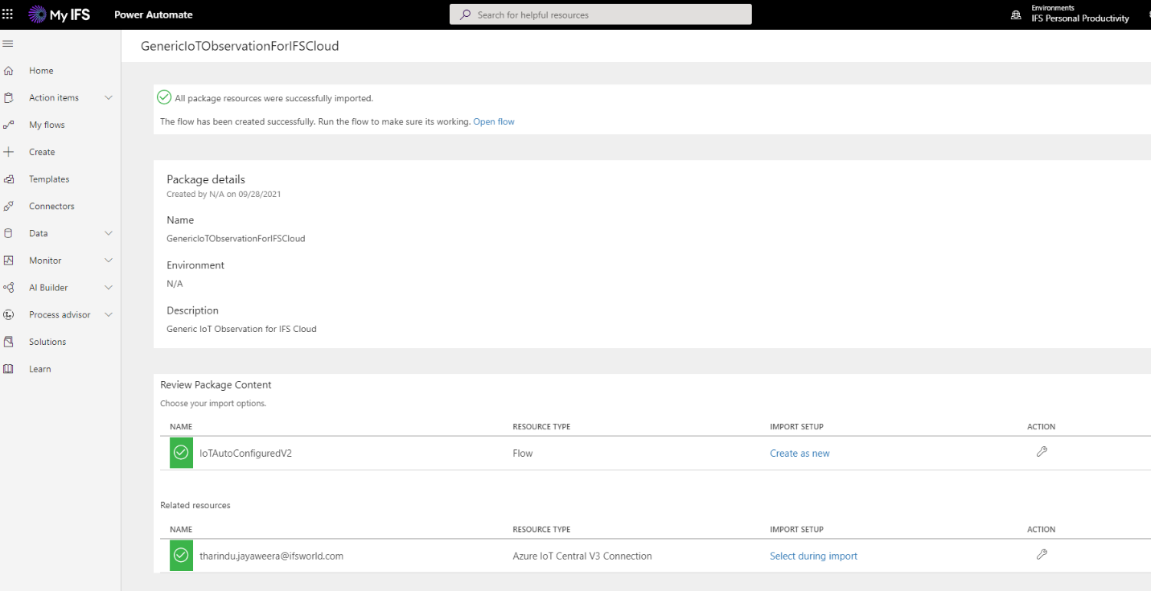Expand the Data section chevron

click(x=109, y=233)
